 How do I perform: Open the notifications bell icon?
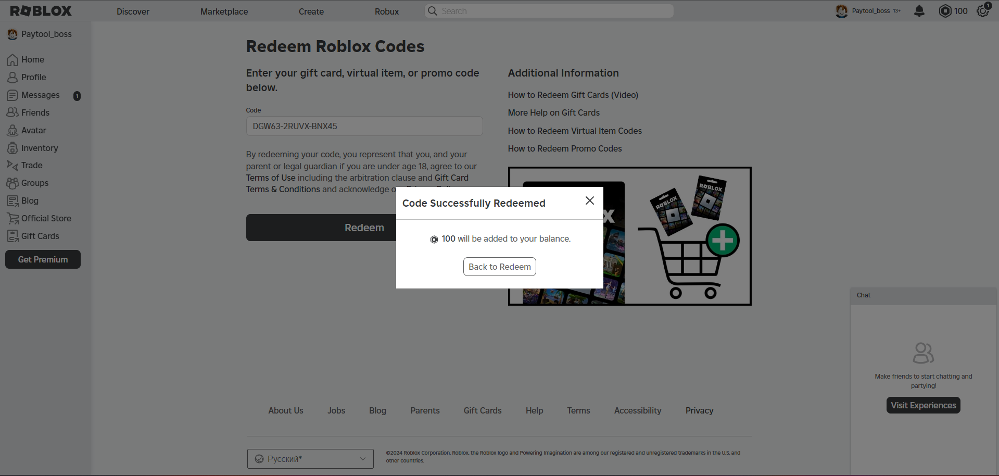point(919,11)
